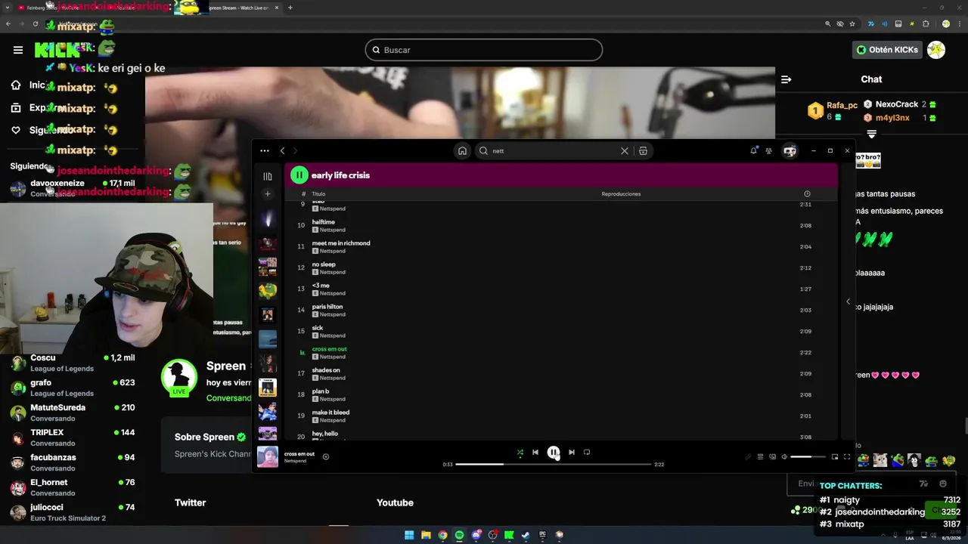The image size is (968, 544).
Task: Expand Your Library in Spotify sidebar
Action: 267,177
